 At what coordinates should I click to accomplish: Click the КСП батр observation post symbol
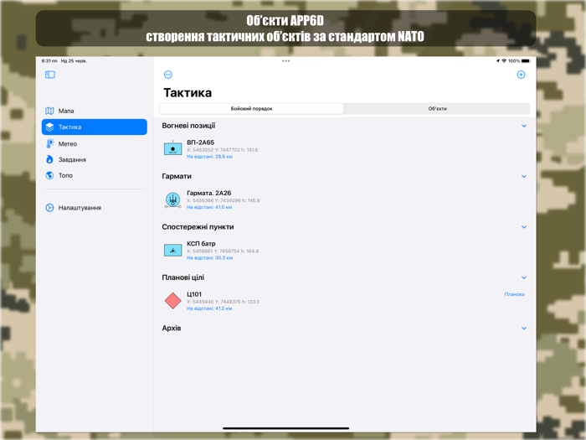(172, 251)
